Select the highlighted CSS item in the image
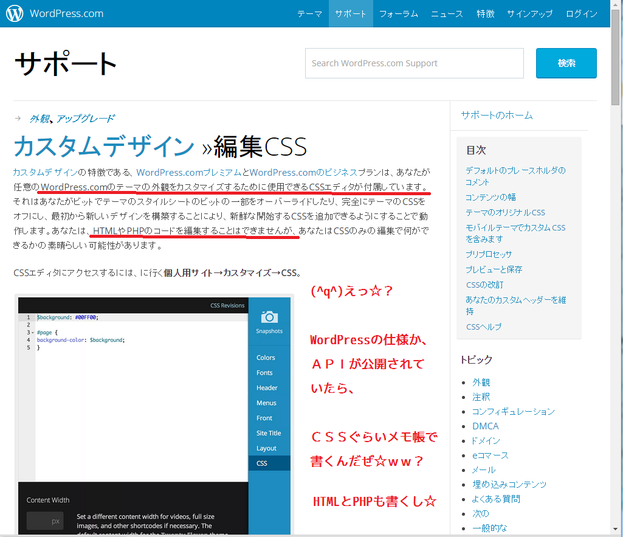Image resolution: width=623 pixels, height=537 pixels. click(x=269, y=463)
